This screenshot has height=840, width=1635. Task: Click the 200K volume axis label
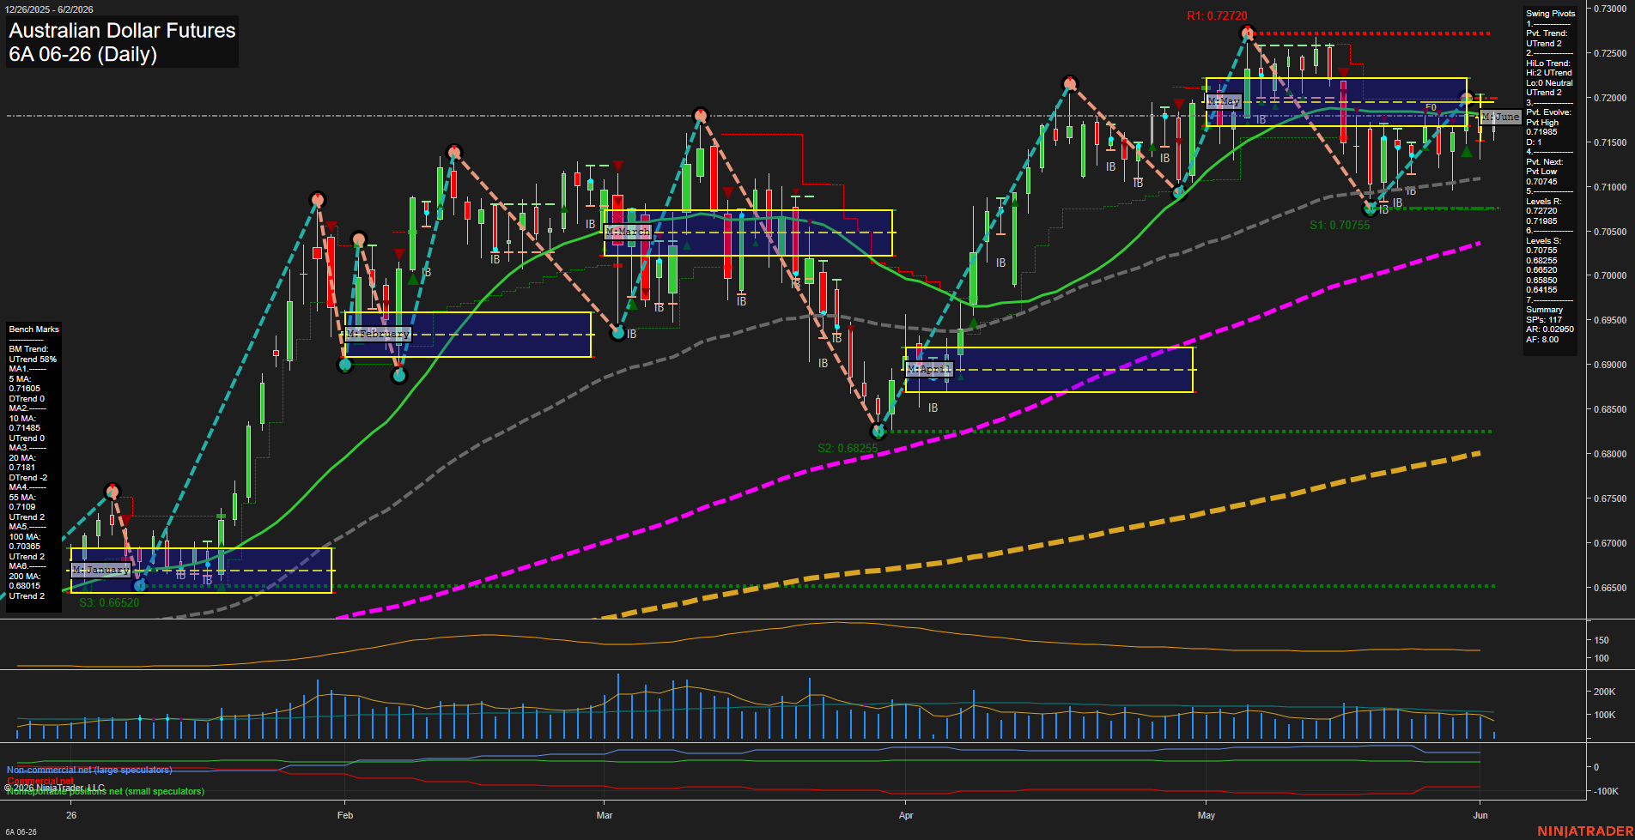click(x=1605, y=692)
